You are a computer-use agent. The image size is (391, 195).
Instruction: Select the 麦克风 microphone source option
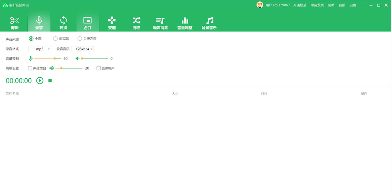coord(55,39)
